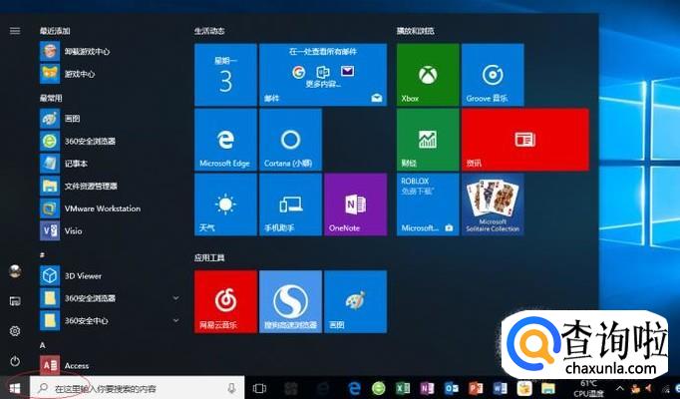Open the red News tile

(x=525, y=140)
